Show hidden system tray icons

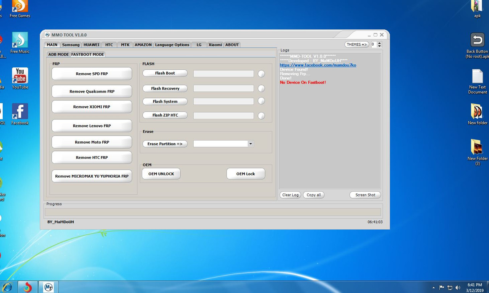tap(433, 288)
